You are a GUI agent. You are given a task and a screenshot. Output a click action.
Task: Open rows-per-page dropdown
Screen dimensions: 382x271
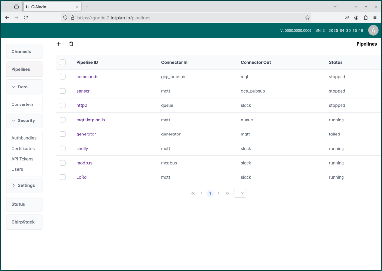[240, 193]
